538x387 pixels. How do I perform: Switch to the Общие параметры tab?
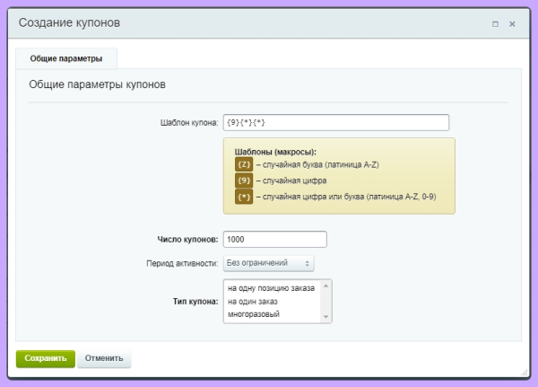(66, 59)
